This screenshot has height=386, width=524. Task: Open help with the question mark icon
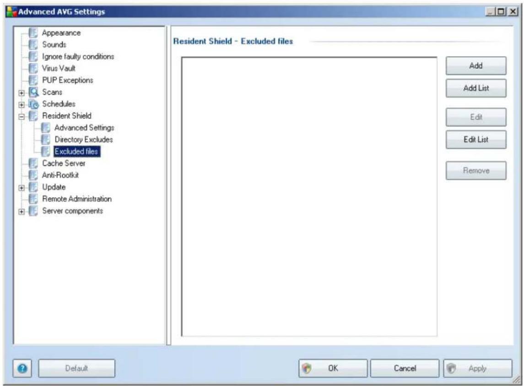pos(22,368)
